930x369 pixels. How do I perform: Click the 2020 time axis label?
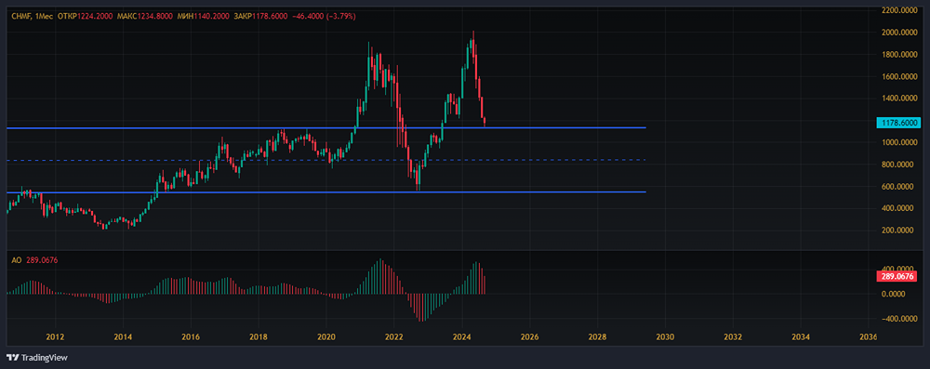pos(326,337)
